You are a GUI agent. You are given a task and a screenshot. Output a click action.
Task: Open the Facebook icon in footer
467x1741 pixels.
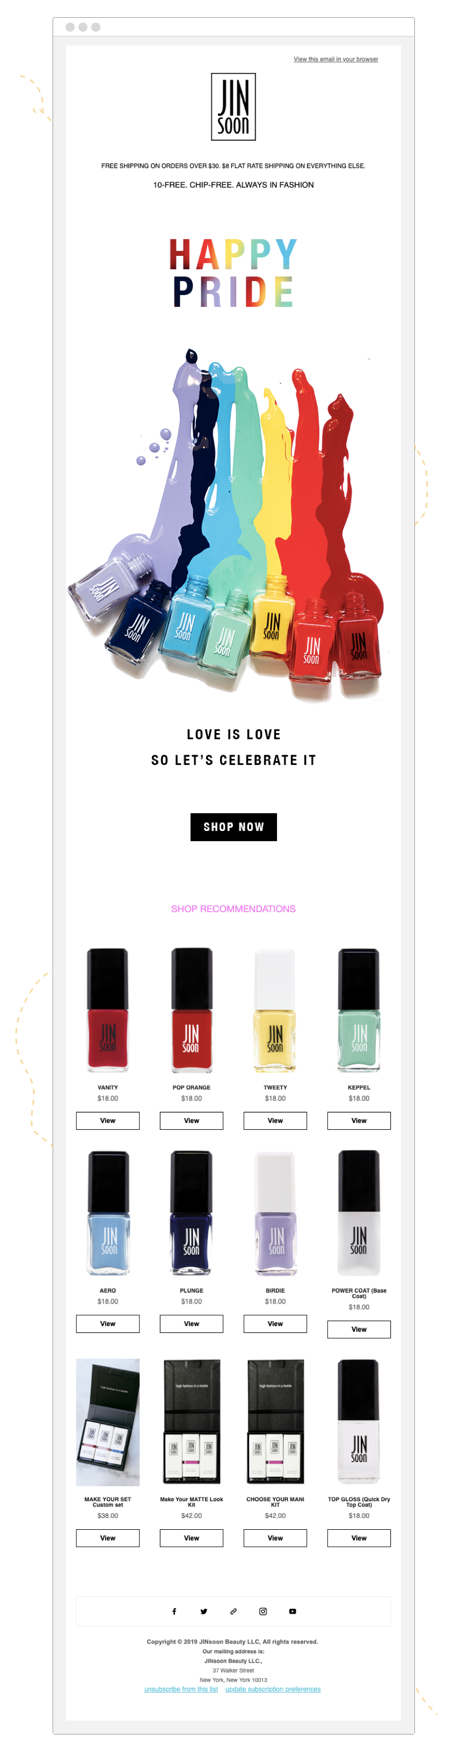(174, 1611)
